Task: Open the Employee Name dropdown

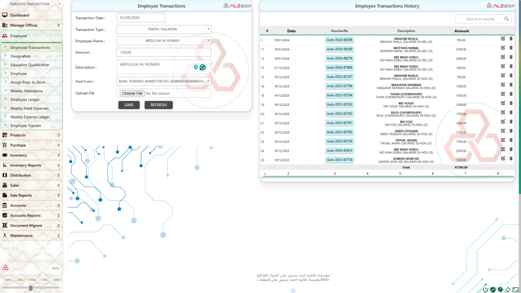Action: [164, 41]
